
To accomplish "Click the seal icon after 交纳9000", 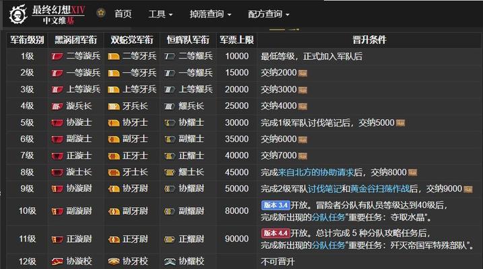I will coord(468,189).
